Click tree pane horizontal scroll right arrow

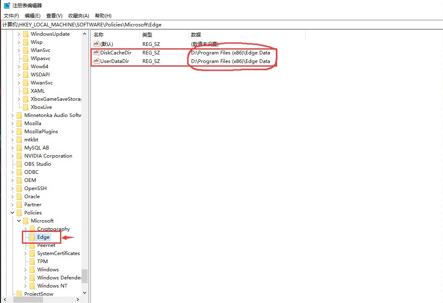78,299
